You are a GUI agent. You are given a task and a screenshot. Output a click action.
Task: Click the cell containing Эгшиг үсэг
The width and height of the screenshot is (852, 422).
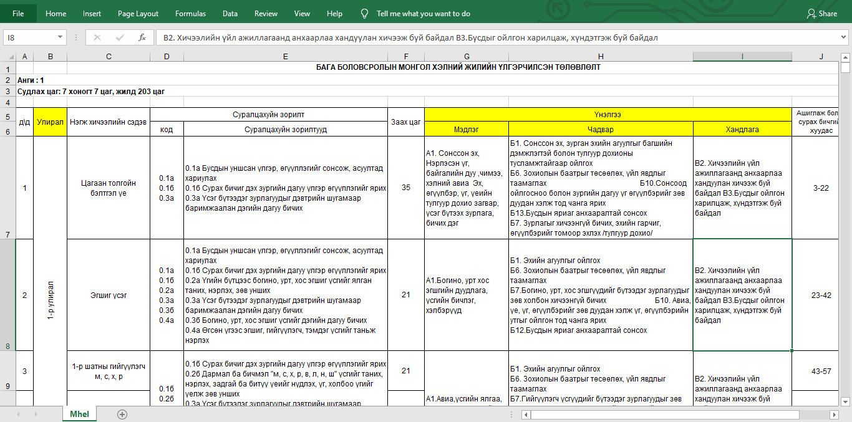[x=109, y=295]
